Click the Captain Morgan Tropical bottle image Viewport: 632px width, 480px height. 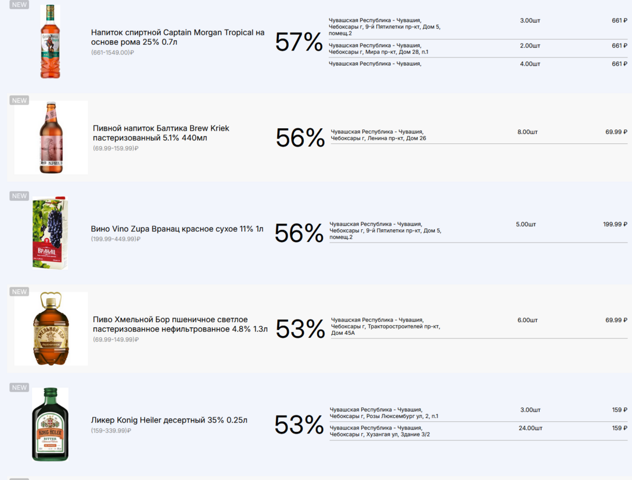coord(50,42)
